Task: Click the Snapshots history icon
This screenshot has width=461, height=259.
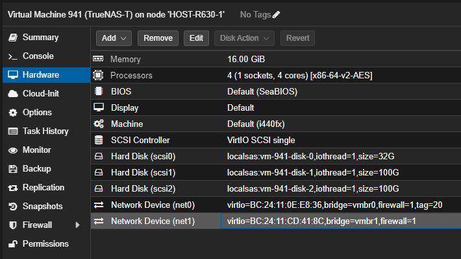Action: pyautogui.click(x=13, y=207)
